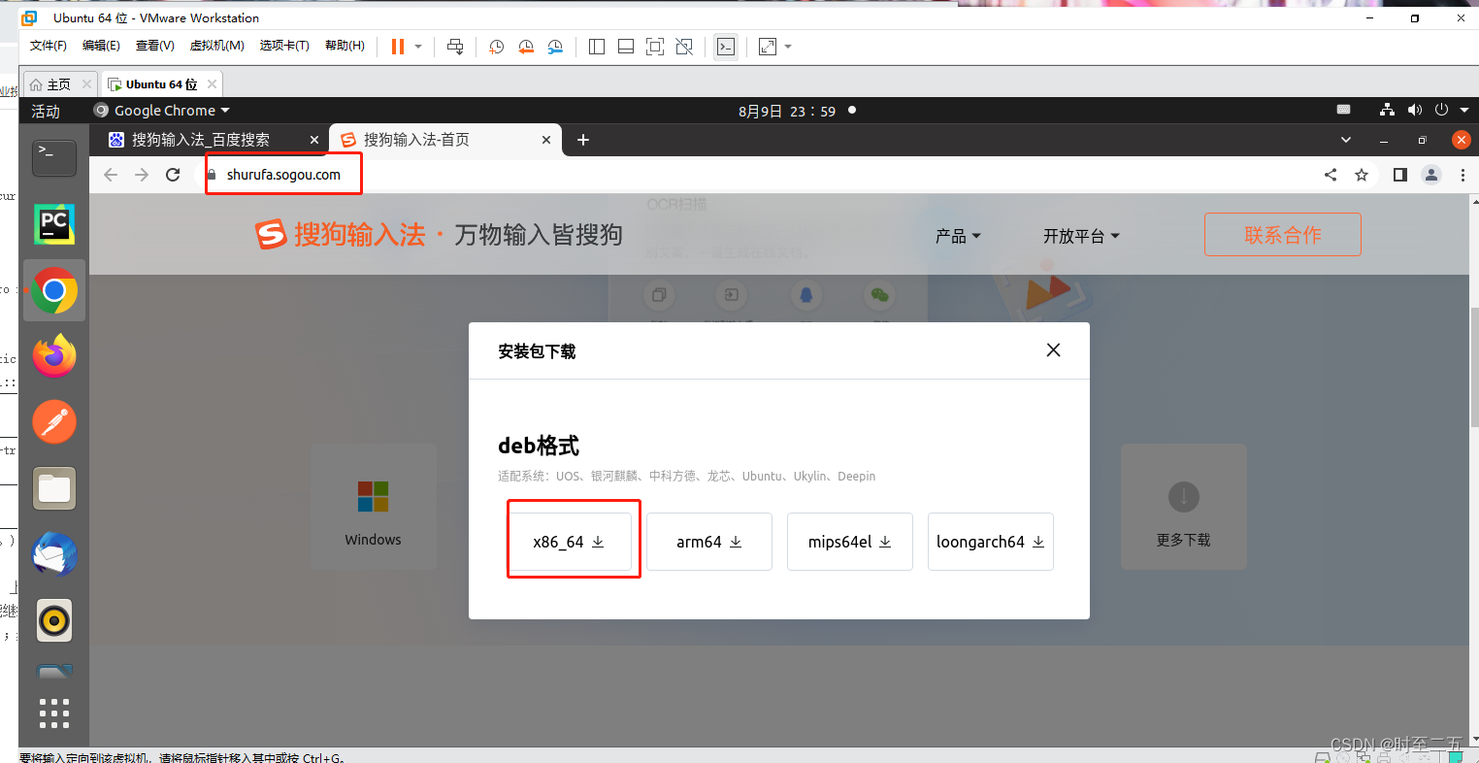The height and width of the screenshot is (763, 1479).
Task: Go back in Chrome
Action: (x=111, y=175)
